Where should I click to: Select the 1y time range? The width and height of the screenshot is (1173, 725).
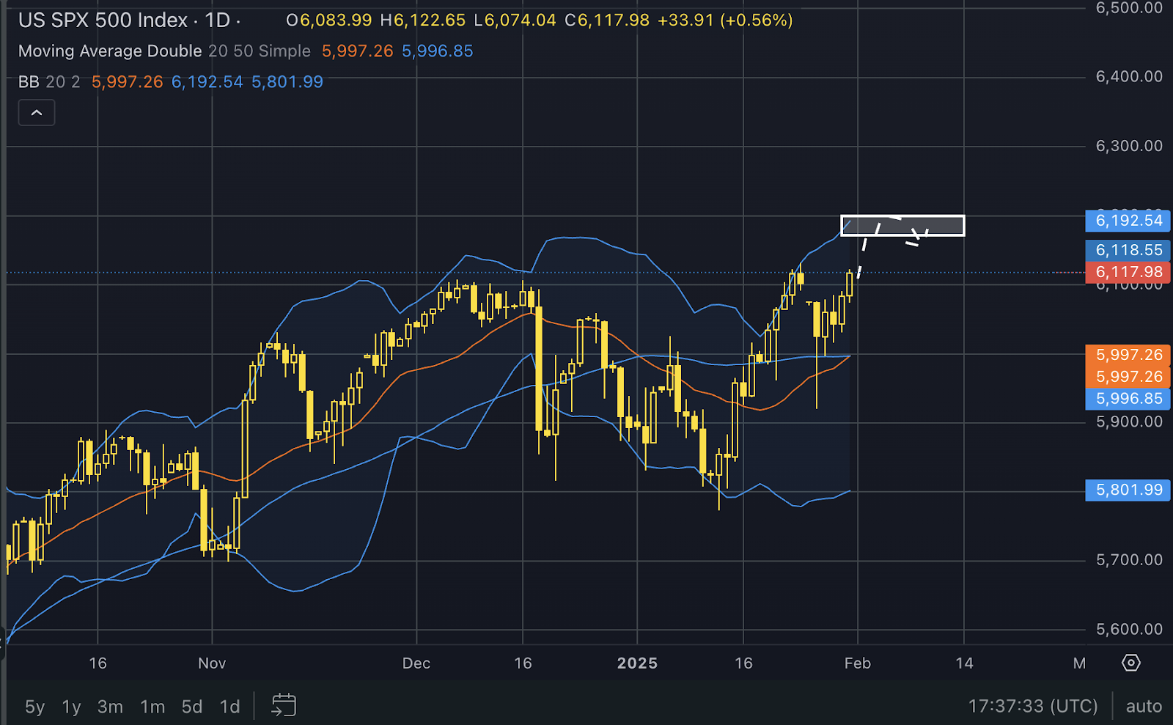point(71,707)
